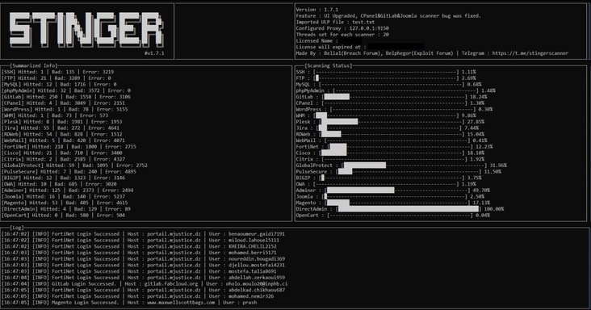
Task: Select the log line for user benaoumeur.gaidi7191
Action: point(143,234)
